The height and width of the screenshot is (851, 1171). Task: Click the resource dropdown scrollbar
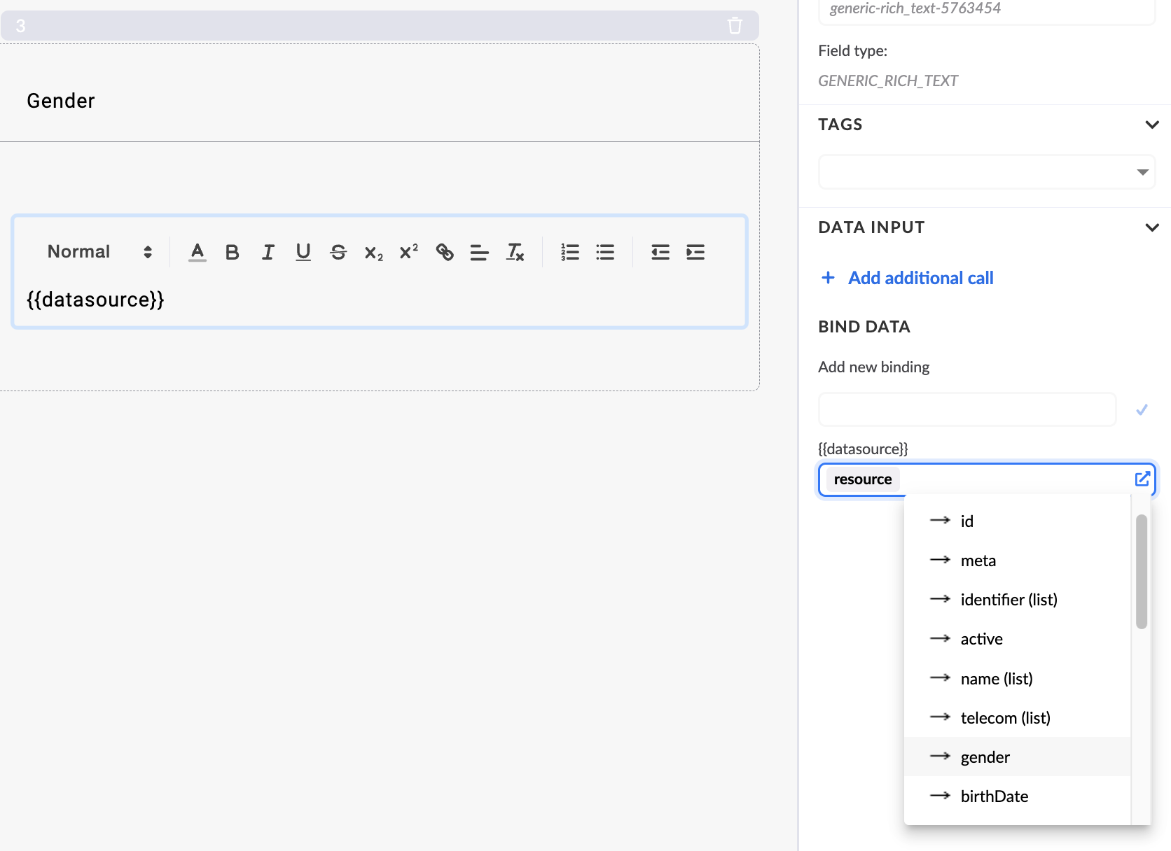1142,572
